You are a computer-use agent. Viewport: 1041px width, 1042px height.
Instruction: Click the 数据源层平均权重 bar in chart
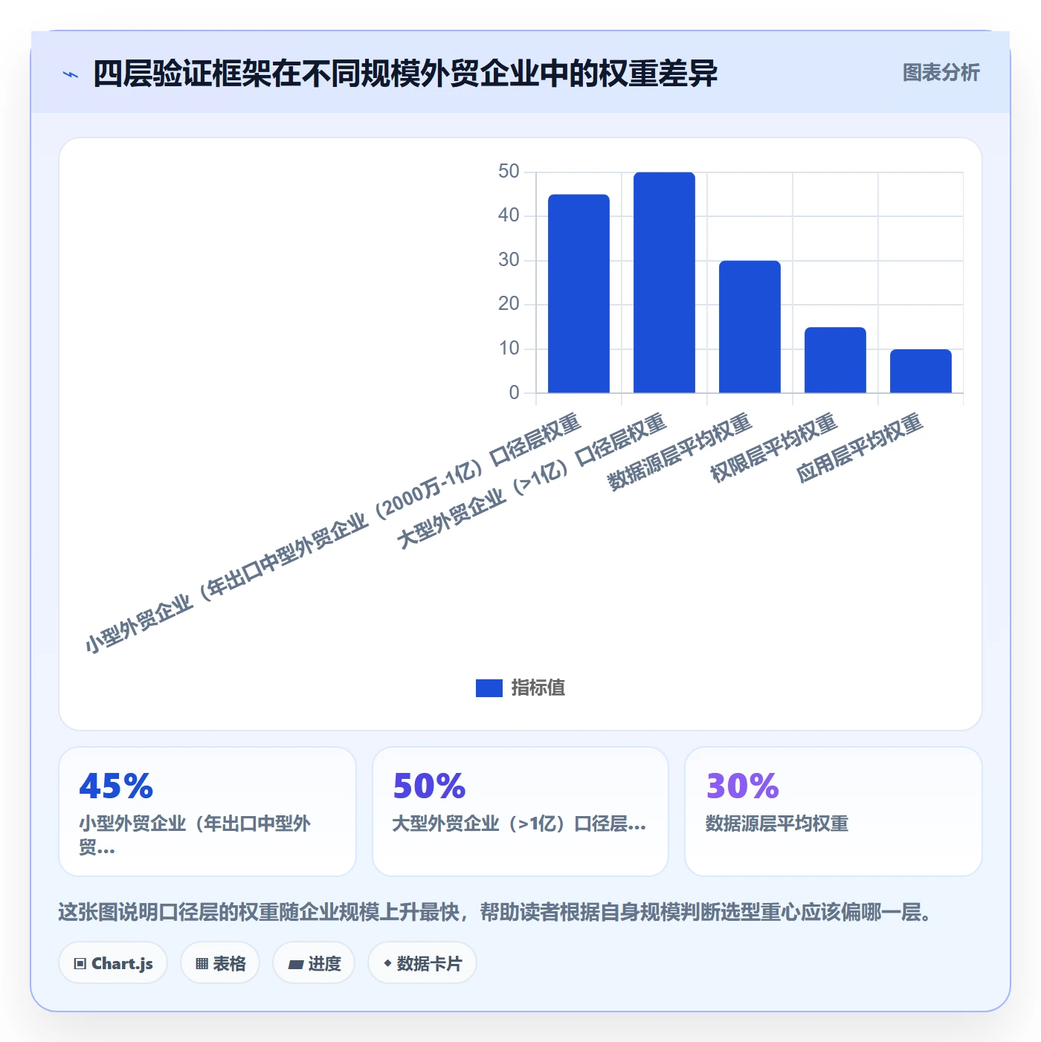(x=750, y=327)
